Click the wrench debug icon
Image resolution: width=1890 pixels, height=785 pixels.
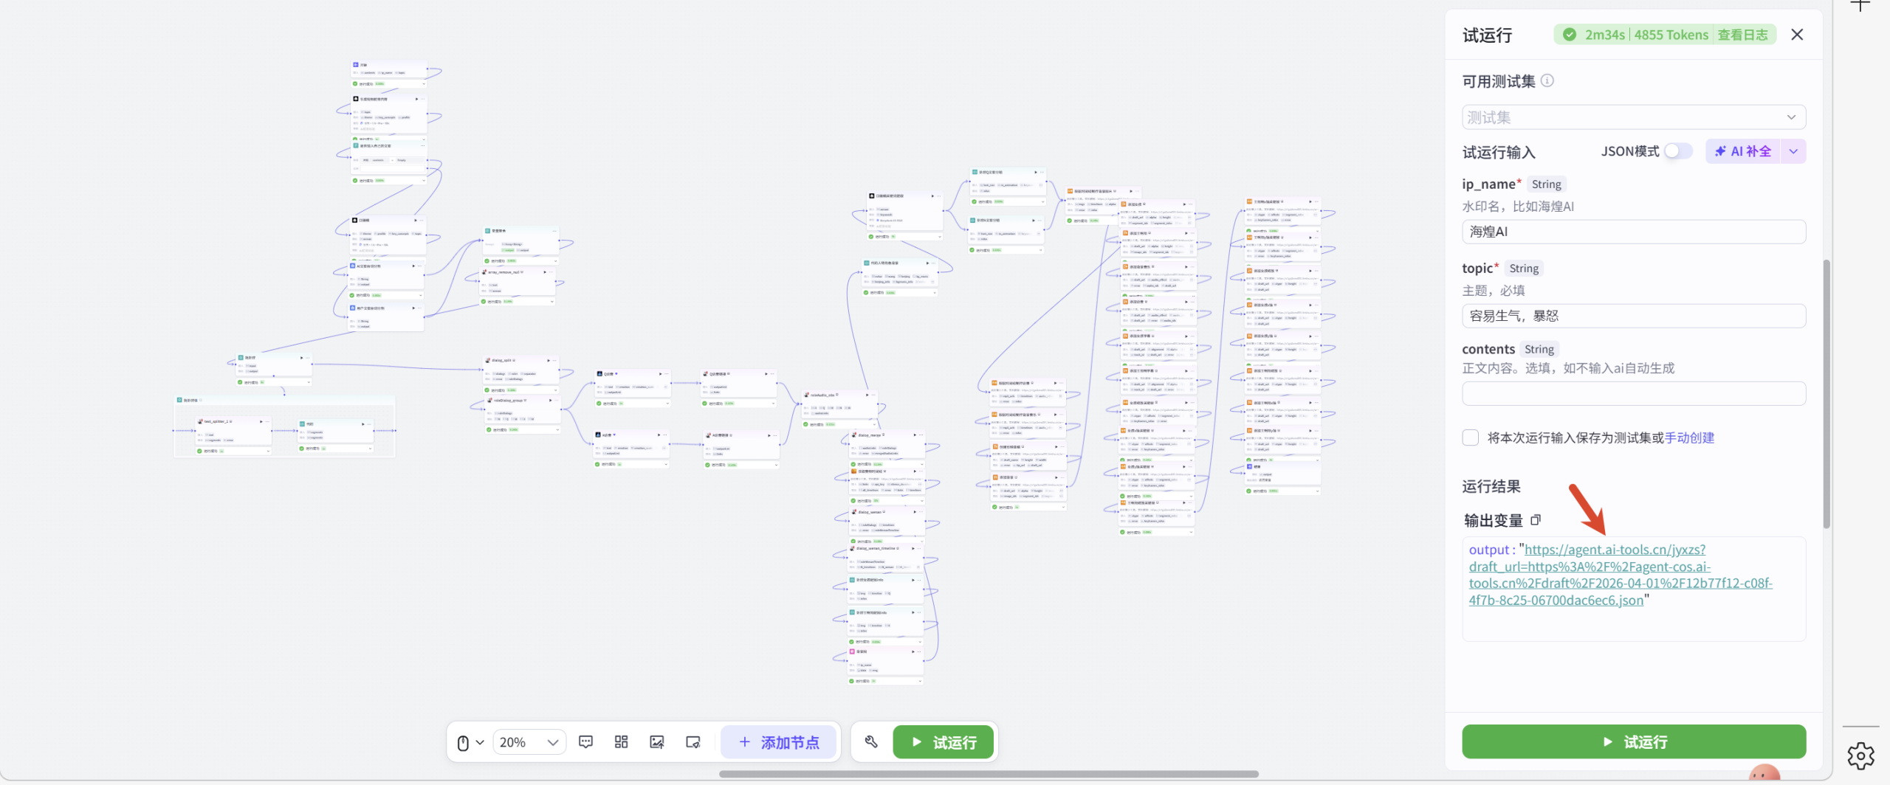871,741
